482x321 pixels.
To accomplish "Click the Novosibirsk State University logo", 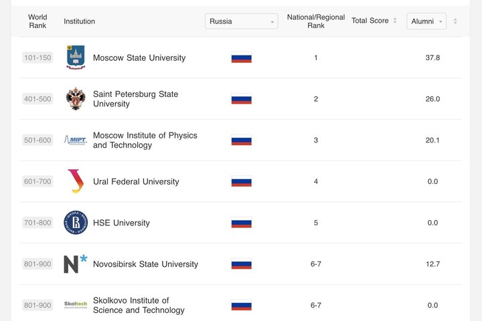I will pos(76,264).
